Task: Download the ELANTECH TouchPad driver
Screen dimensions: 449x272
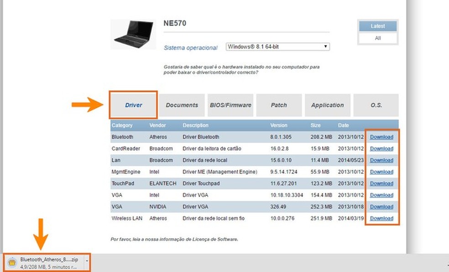Action: tap(381, 183)
